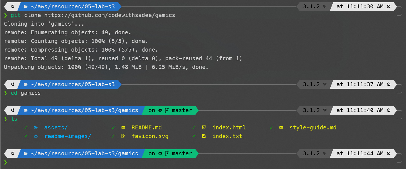Click the Ruby gem icon in the 11:11:30 prompt
The image size is (406, 169).
[x=325, y=6]
